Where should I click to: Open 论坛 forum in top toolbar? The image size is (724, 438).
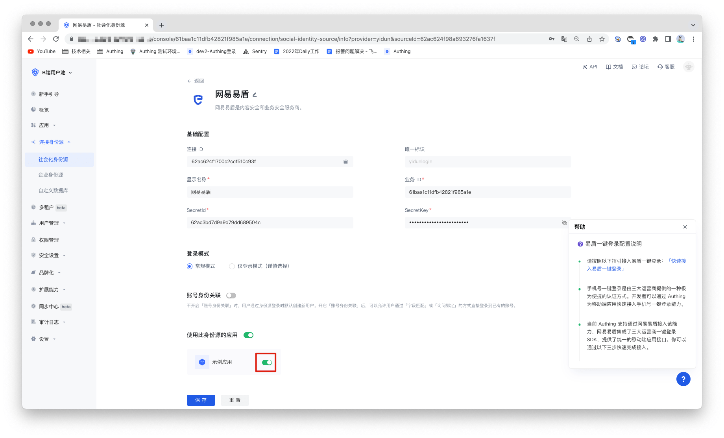(x=640, y=67)
